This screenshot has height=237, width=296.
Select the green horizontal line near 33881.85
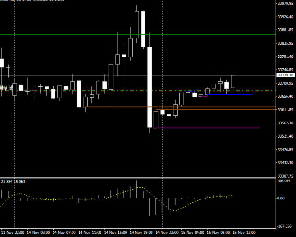click(x=138, y=34)
